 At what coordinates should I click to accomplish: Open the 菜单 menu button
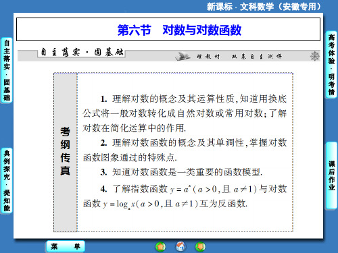tap(66, 246)
